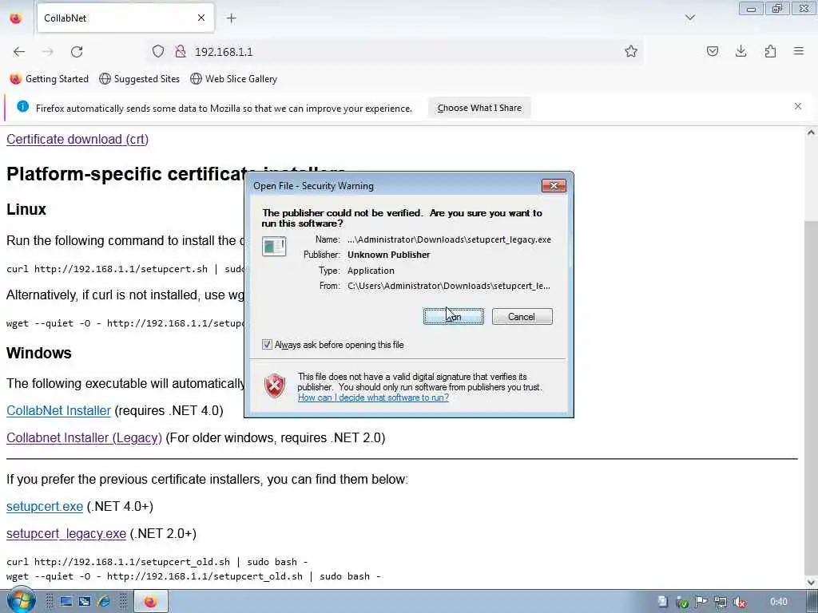Click the Firefox logo beside tabs

16,18
